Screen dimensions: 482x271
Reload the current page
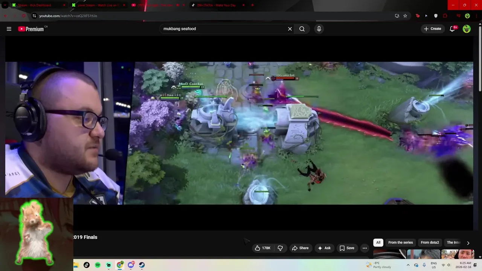click(x=23, y=16)
